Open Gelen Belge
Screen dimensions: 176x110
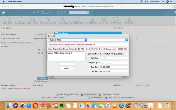pyautogui.click(x=8, y=21)
